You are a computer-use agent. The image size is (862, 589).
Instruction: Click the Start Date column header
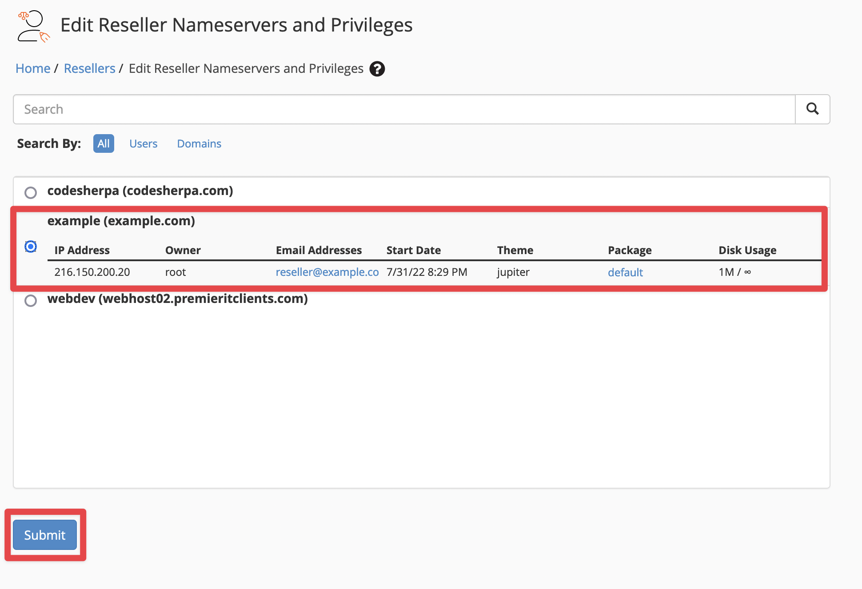coord(414,250)
